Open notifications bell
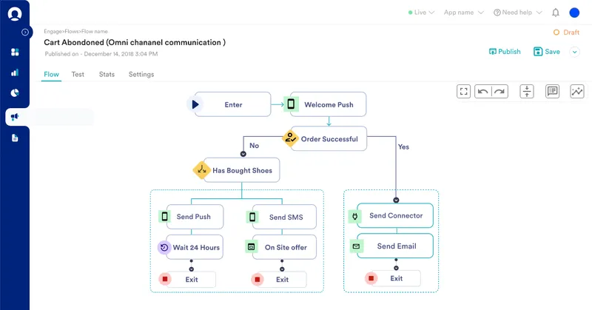 pos(554,13)
